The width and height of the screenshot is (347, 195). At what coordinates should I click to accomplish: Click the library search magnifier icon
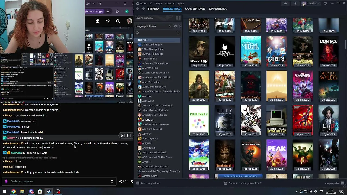137,33
